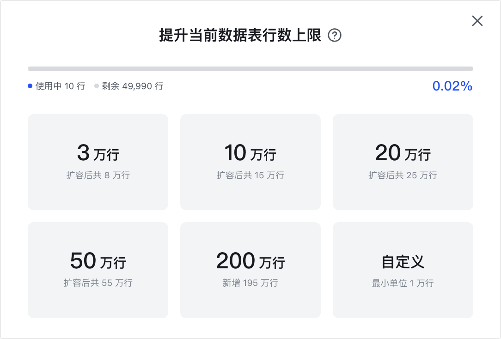Viewport: 501px width, 339px height.
Task: Click the dialog title 提升当前数据表行数上限
Action: (240, 36)
